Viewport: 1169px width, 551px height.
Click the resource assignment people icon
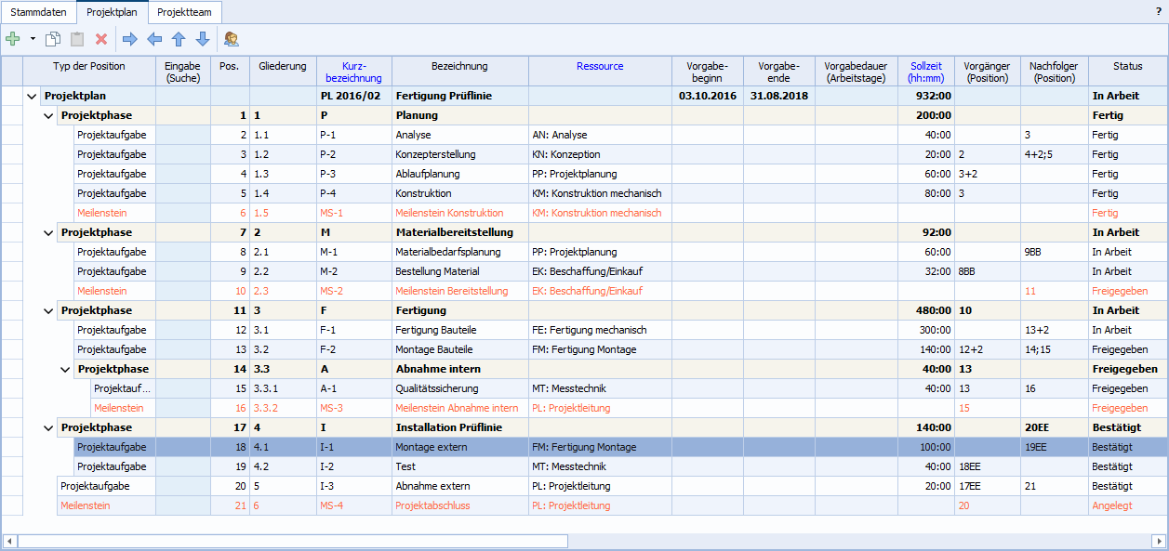tap(232, 39)
